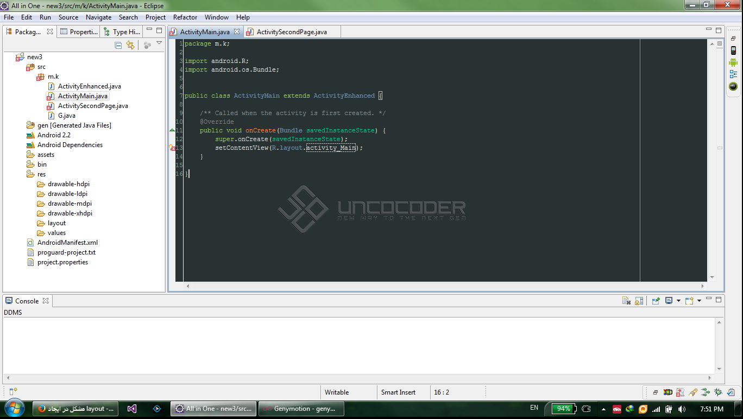Maximize the editor area
Viewport: 743px width, 419px height.
[719, 30]
